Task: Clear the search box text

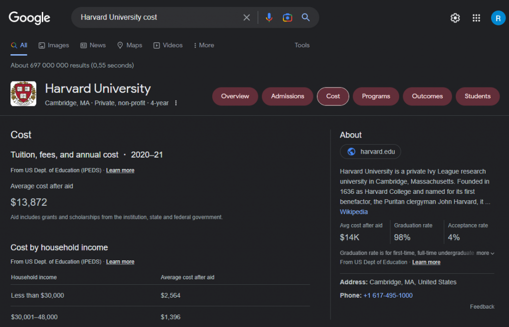Action: tap(247, 17)
